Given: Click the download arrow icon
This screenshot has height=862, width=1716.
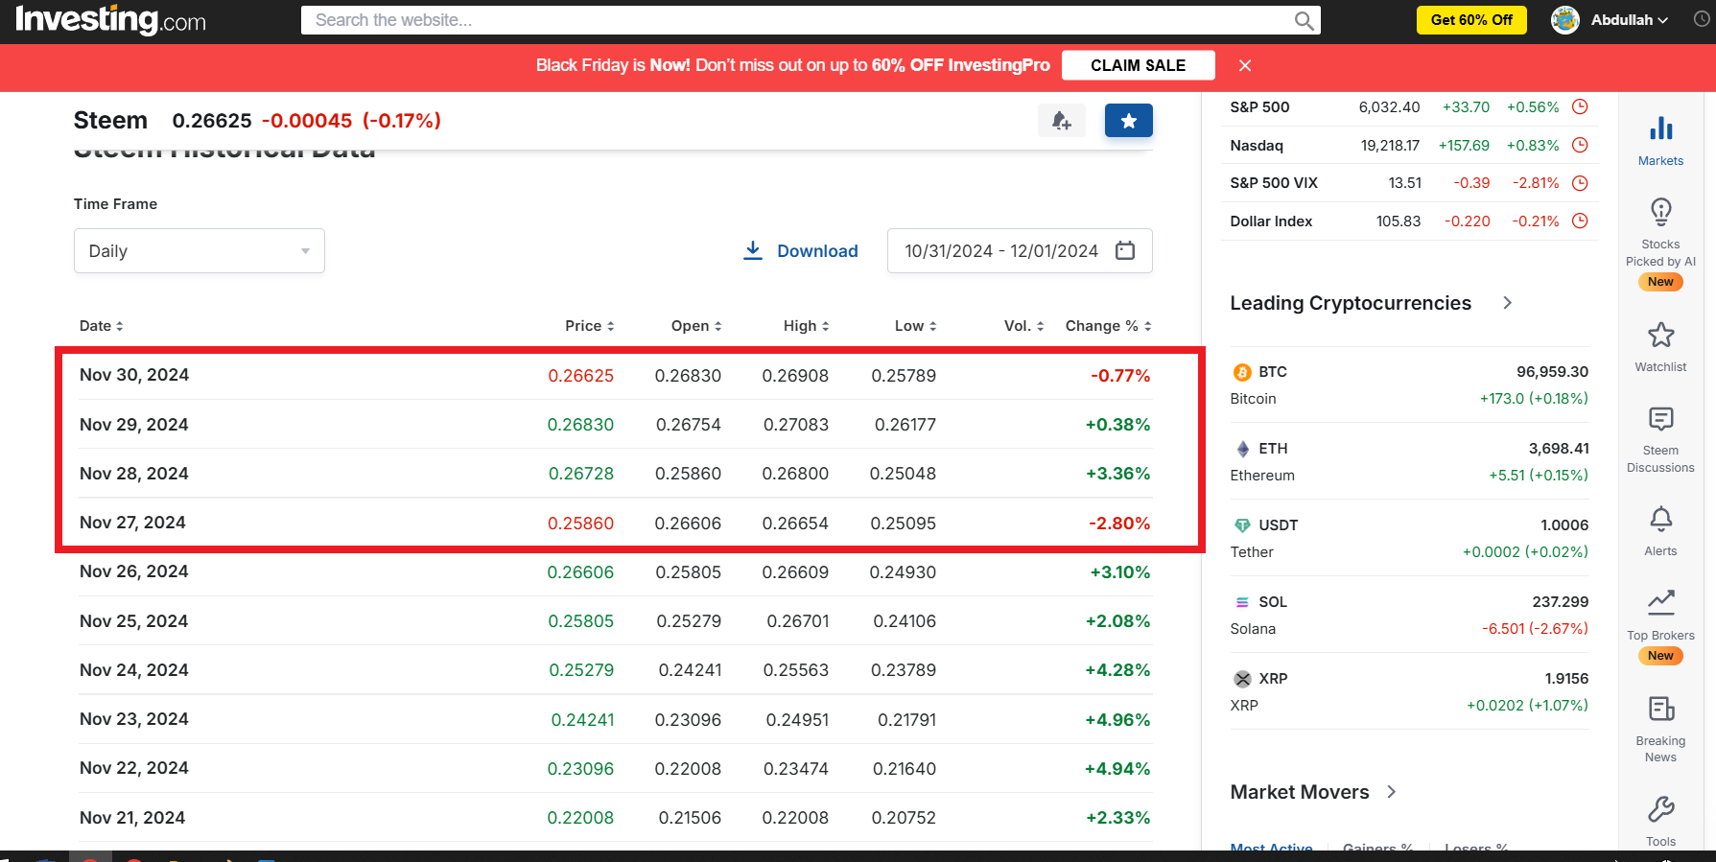Looking at the screenshot, I should [753, 250].
